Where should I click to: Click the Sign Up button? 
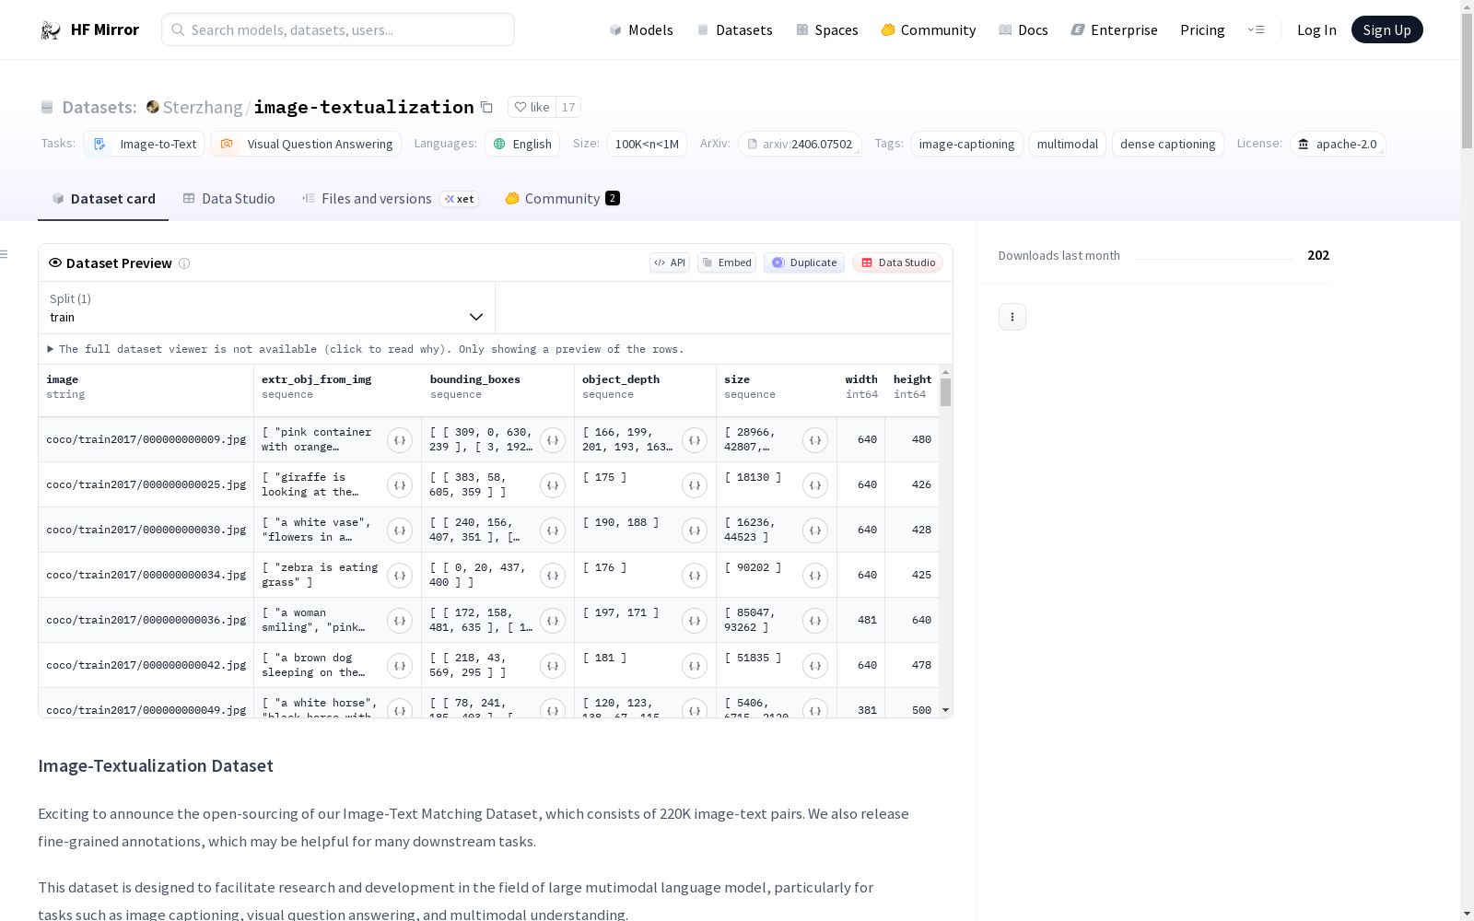1387,29
